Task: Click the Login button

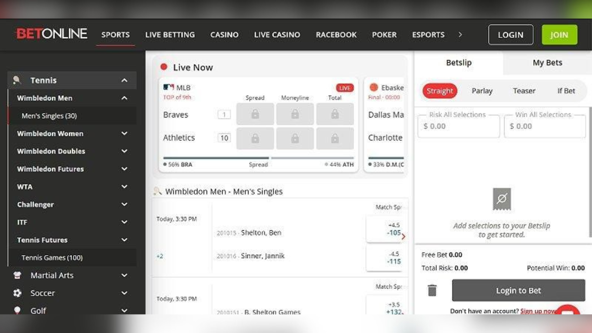Action: (x=511, y=35)
